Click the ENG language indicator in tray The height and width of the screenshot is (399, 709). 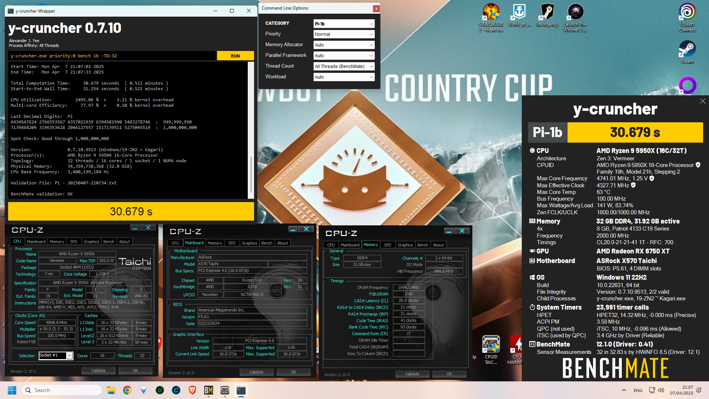638,390
